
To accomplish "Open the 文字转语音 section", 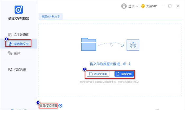I will pos(18,35).
